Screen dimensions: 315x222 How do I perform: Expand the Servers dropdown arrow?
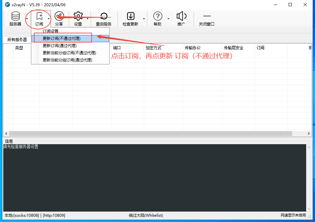coord(27,19)
